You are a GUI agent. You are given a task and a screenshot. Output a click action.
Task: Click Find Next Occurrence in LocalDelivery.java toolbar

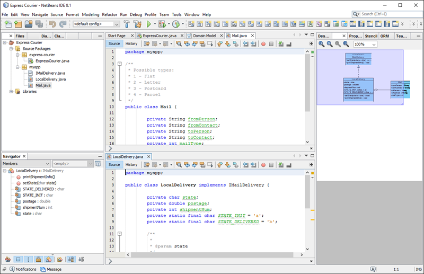tap(195, 165)
